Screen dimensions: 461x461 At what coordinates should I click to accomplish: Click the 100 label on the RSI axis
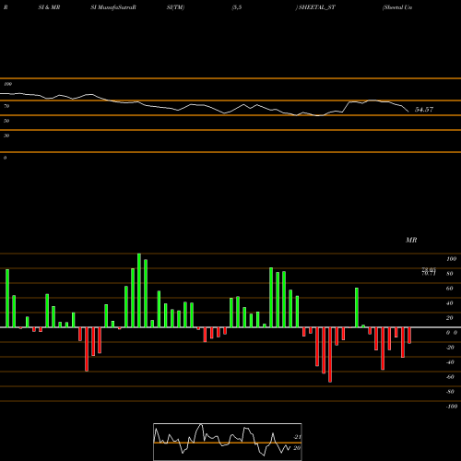click(7, 84)
